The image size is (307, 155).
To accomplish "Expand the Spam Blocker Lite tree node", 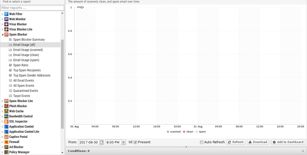I will [x=2, y=101].
